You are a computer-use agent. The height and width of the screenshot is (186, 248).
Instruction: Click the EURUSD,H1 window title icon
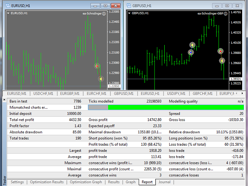tap(7, 5)
